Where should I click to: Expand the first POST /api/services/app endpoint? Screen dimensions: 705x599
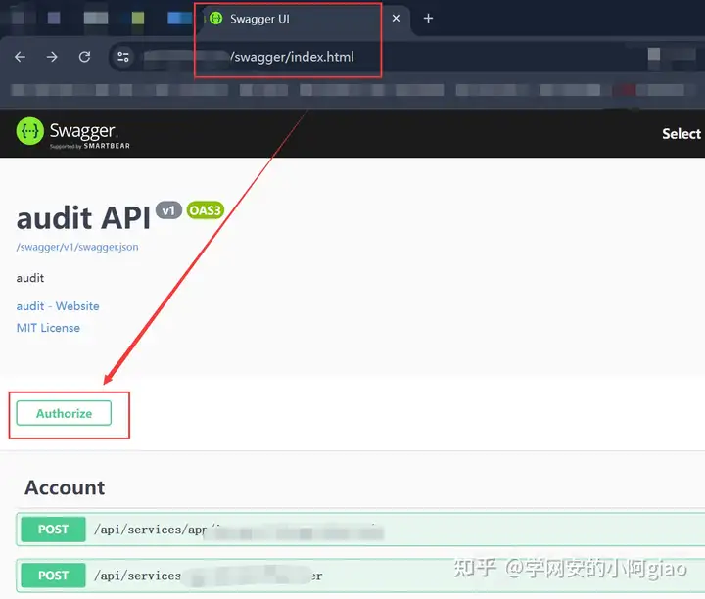[x=360, y=530]
